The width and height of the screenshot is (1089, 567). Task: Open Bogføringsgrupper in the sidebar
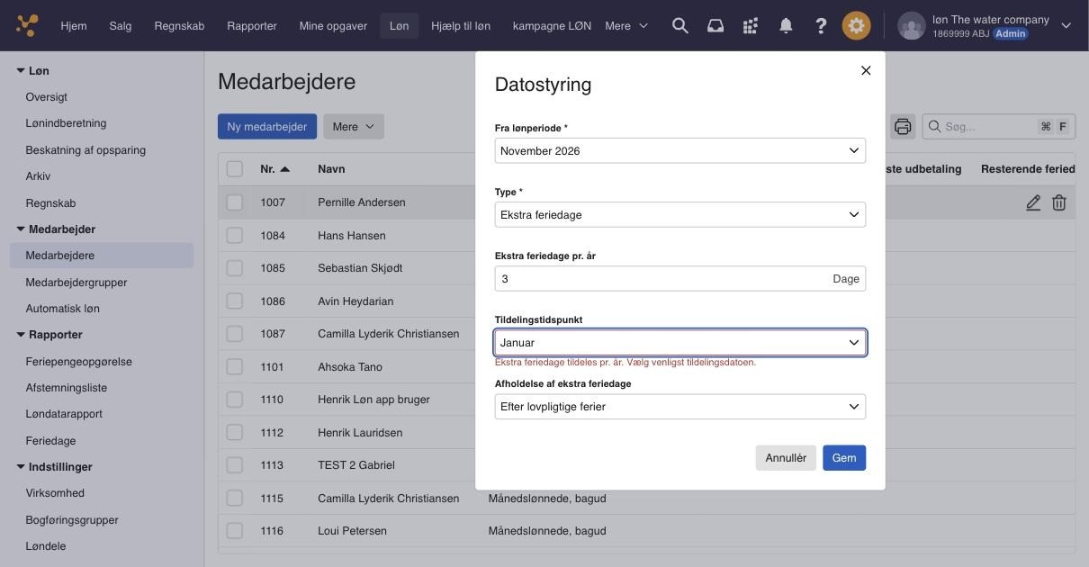pos(72,520)
